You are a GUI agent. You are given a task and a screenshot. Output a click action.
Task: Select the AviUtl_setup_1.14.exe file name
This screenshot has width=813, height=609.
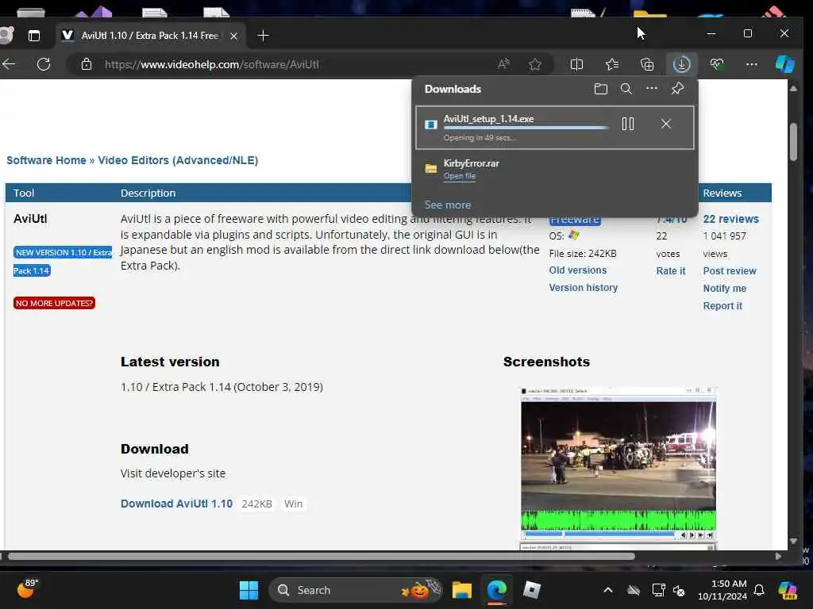coord(488,119)
